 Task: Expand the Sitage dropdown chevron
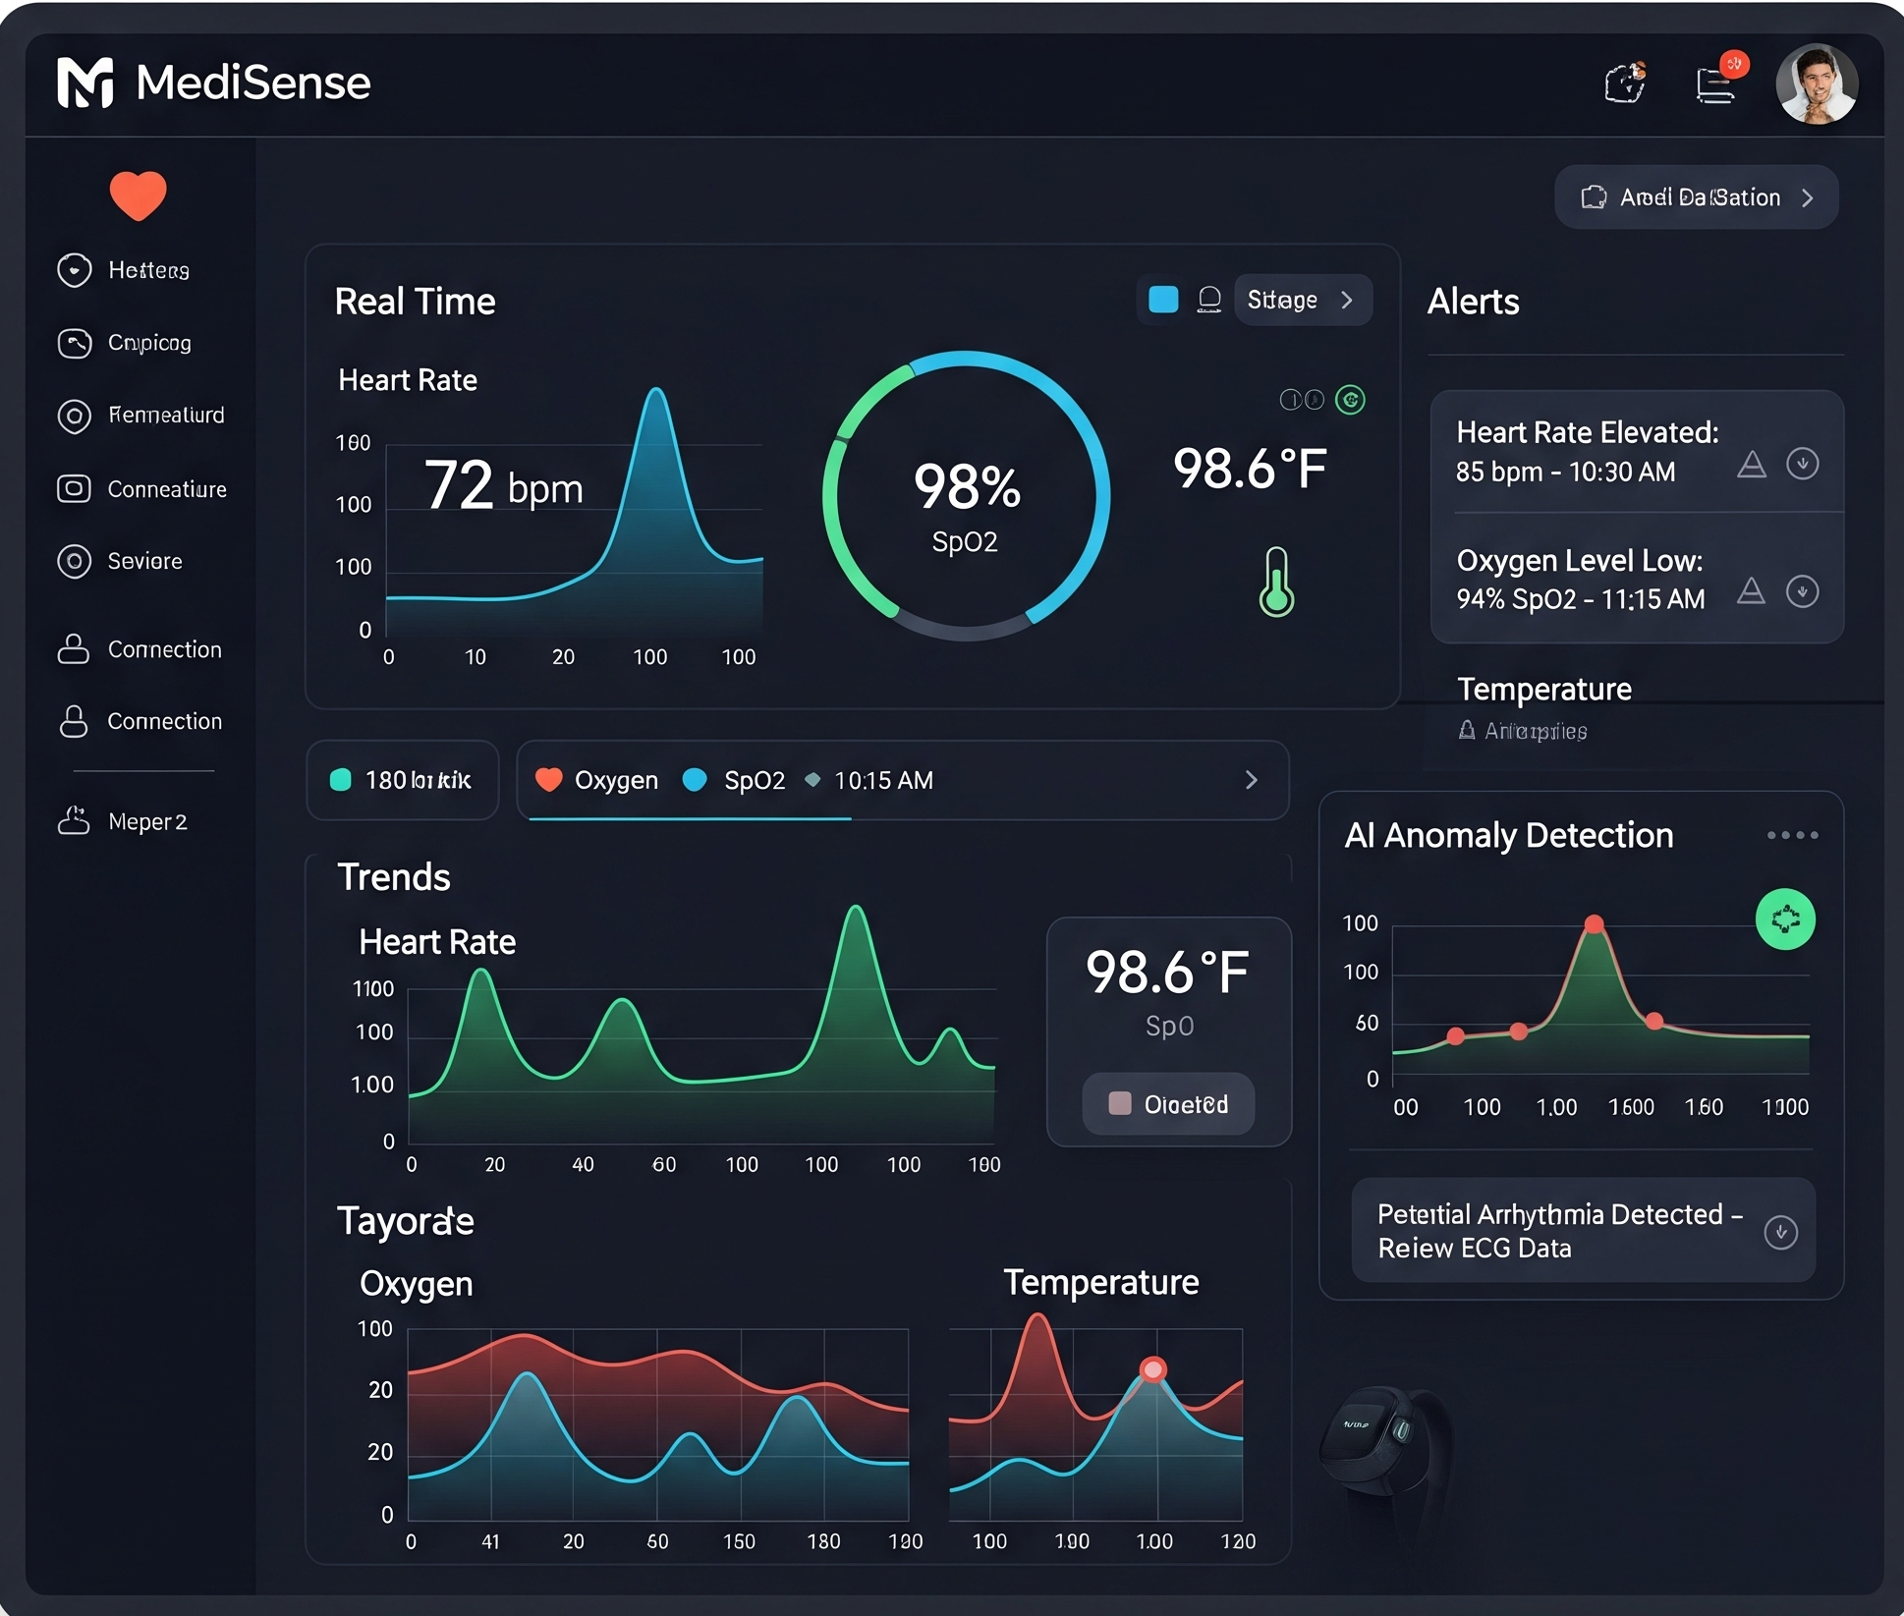[x=1347, y=300]
